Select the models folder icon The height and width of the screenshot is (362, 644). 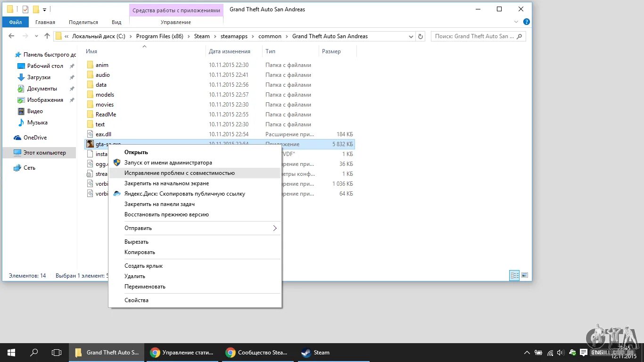click(x=90, y=95)
